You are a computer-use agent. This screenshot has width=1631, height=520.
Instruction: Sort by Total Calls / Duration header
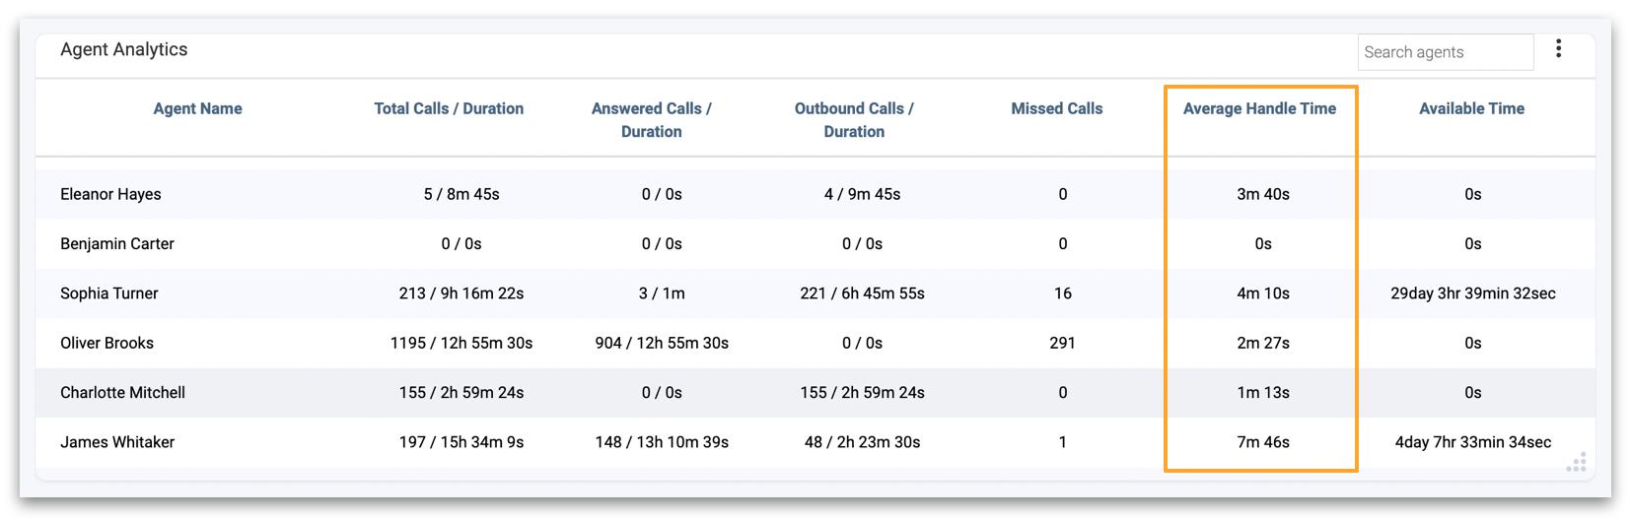(449, 108)
